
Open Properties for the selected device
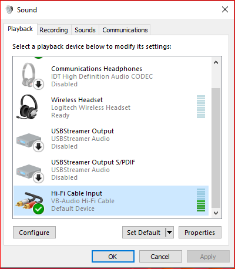point(200,233)
